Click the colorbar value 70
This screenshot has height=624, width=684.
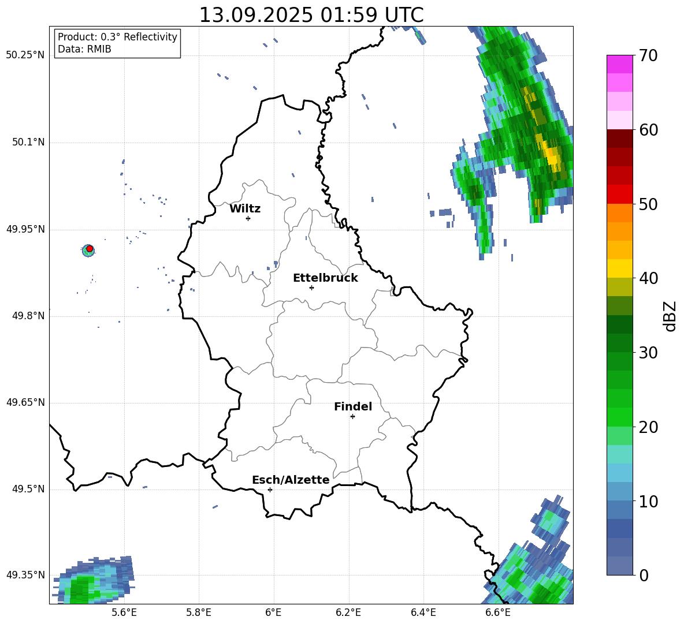[648, 56]
